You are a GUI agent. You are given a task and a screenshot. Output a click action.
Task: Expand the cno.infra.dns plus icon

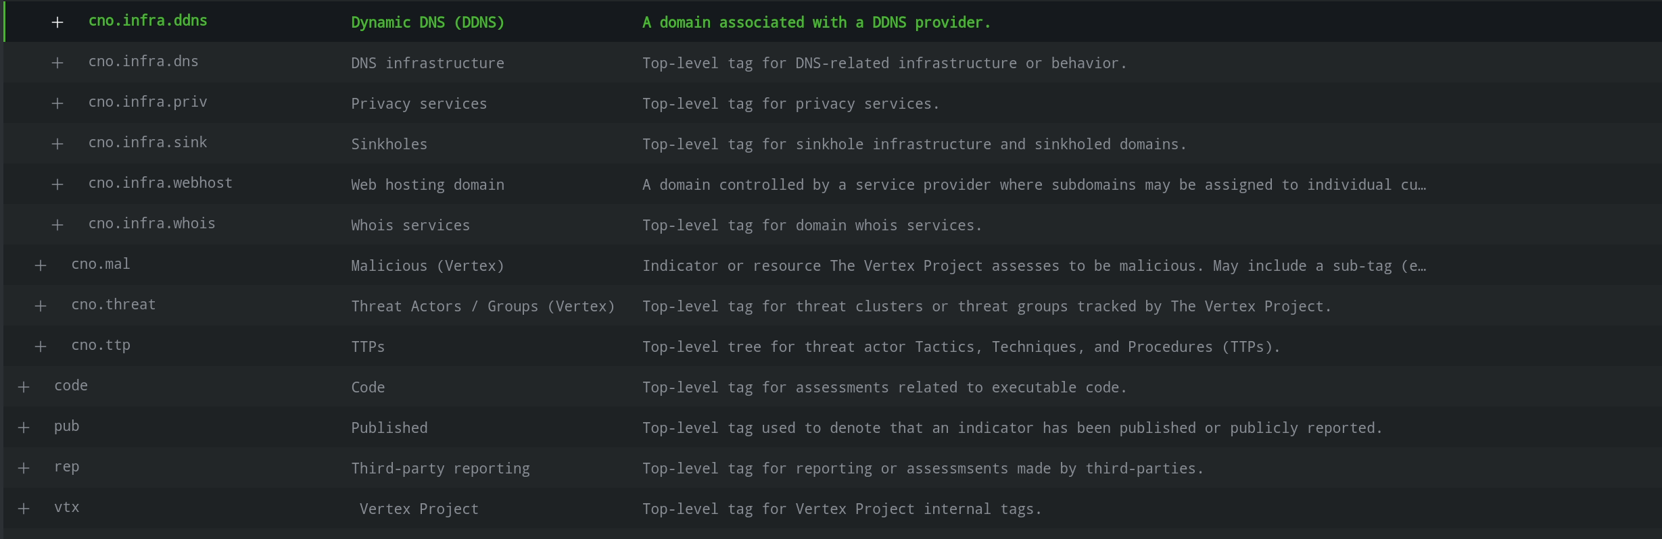point(57,63)
